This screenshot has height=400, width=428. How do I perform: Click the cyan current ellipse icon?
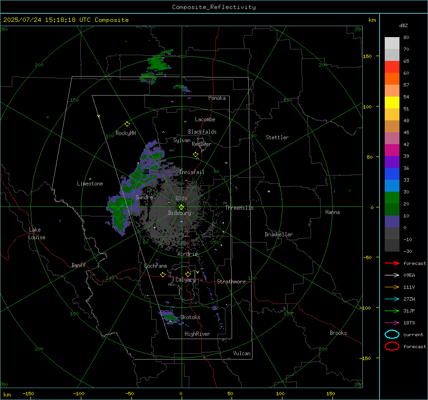click(392, 334)
